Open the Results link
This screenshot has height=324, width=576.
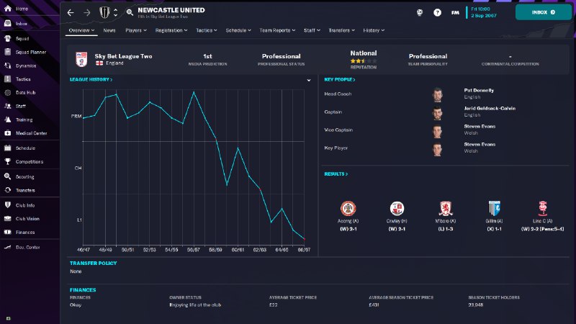pyautogui.click(x=336, y=174)
